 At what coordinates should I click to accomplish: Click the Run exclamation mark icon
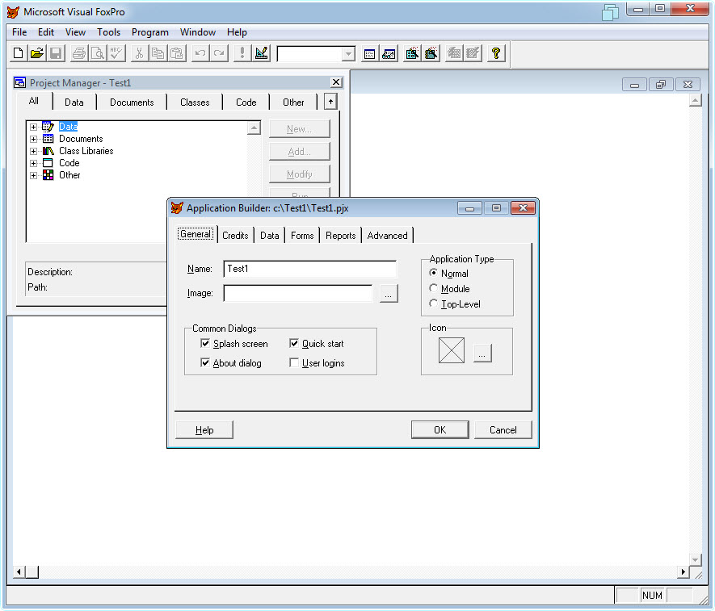[242, 53]
